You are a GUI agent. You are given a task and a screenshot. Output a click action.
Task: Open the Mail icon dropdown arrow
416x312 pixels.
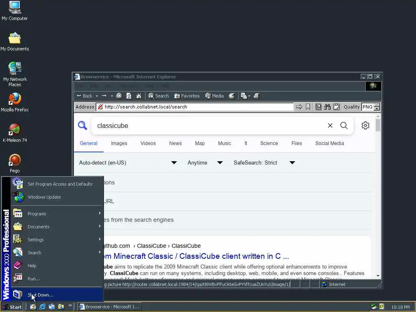click(x=249, y=96)
